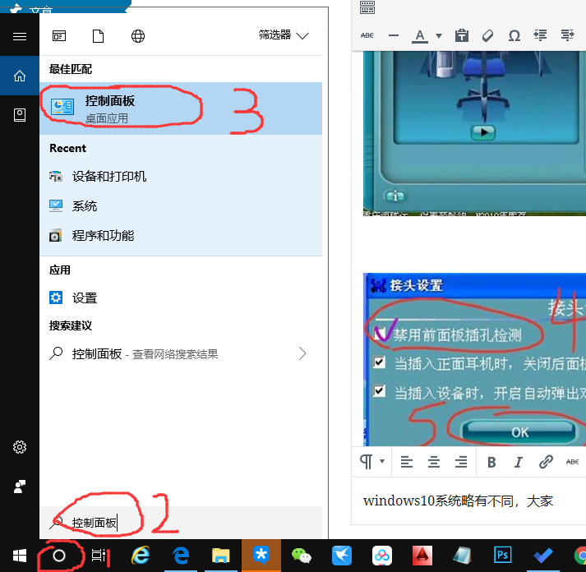This screenshot has height=572, width=586.
Task: Decrease indent in the editor toolbar
Action: (541, 35)
